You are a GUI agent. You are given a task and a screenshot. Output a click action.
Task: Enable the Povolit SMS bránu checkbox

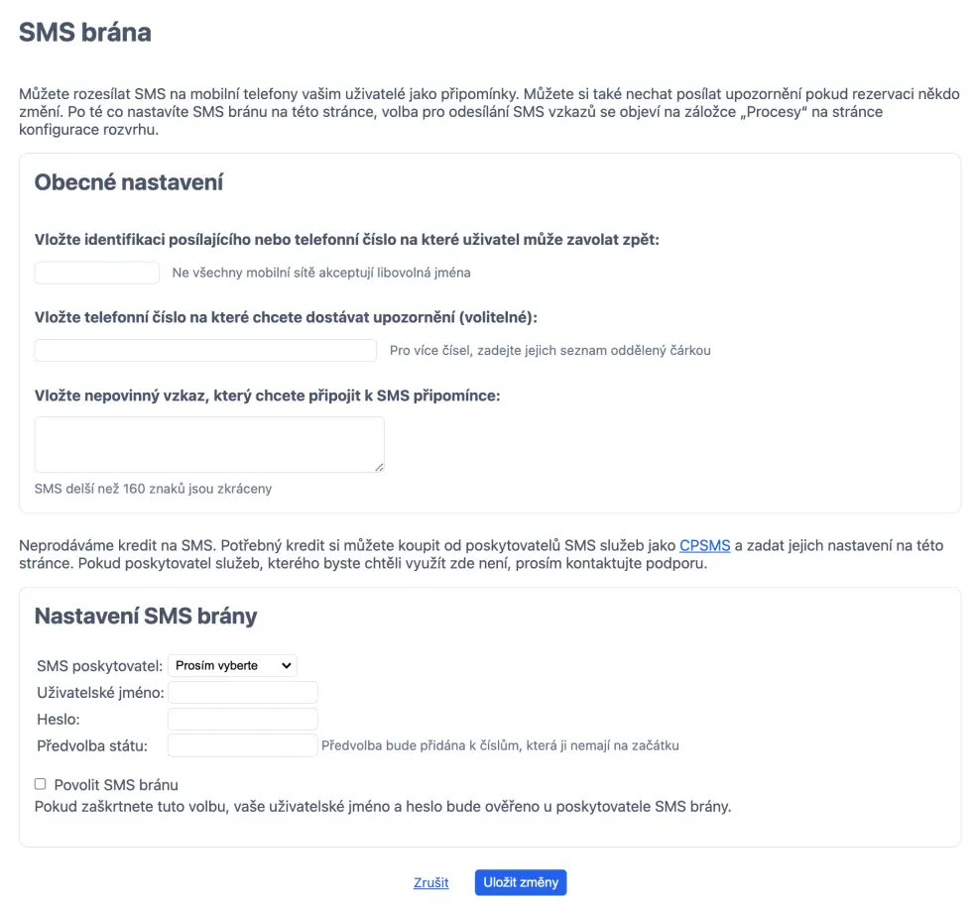(x=41, y=784)
